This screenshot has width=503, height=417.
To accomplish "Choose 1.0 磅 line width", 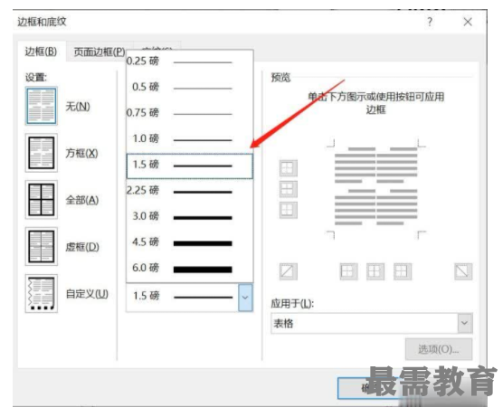I will (190, 139).
